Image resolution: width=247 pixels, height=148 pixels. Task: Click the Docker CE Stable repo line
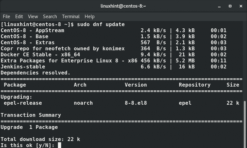40,55
